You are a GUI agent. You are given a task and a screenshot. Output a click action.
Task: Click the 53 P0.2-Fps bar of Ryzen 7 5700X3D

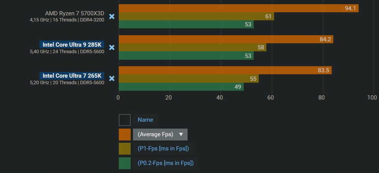click(186, 24)
